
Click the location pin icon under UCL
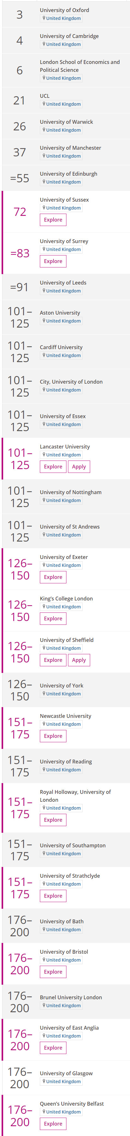pyautogui.click(x=44, y=104)
